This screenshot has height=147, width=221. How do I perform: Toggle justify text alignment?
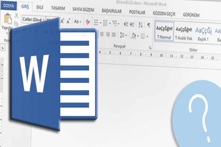pos(114,34)
